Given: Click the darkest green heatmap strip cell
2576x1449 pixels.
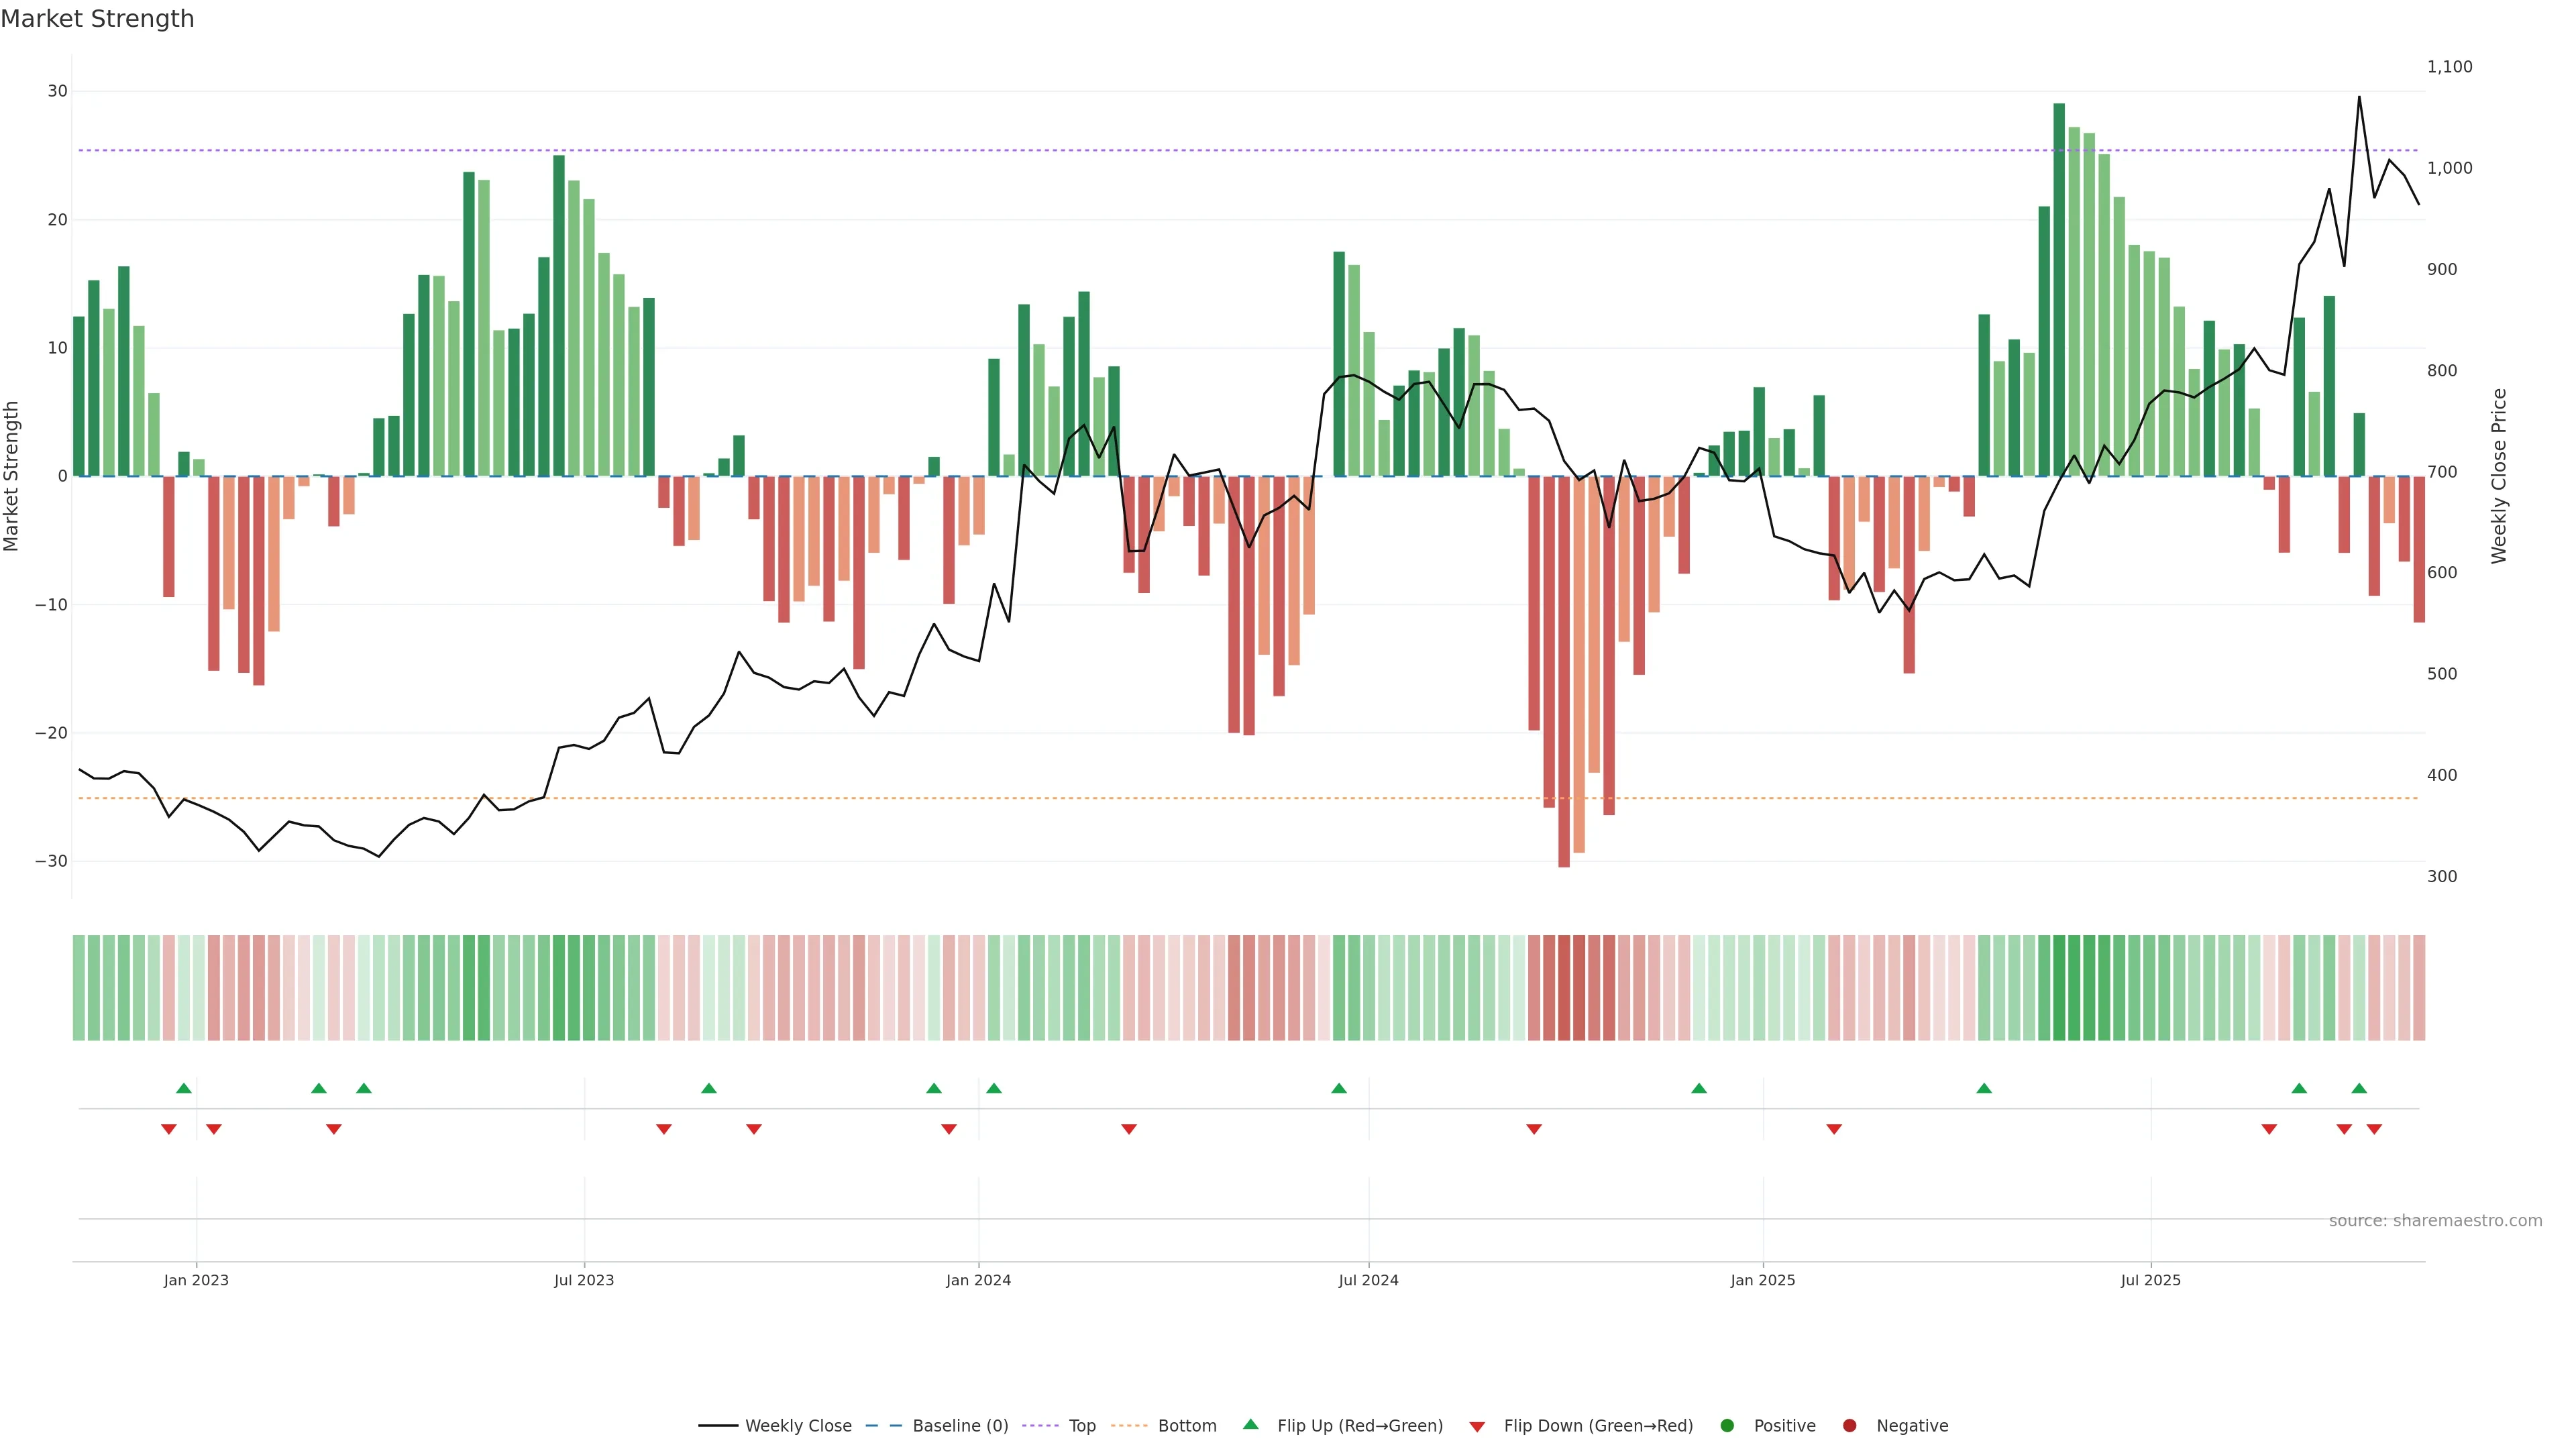Looking at the screenshot, I should tap(2059, 988).
